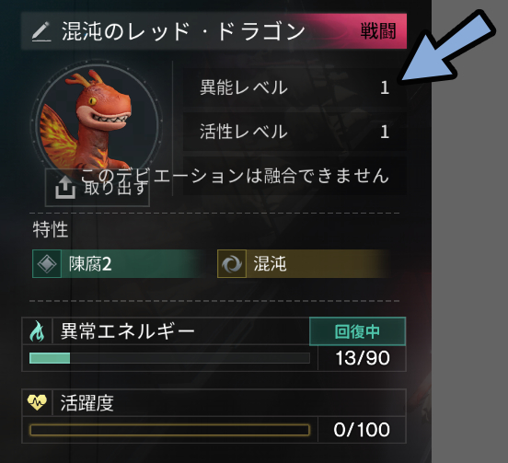
Task: Click the 異常エネルギー flame icon
Action: 37,331
